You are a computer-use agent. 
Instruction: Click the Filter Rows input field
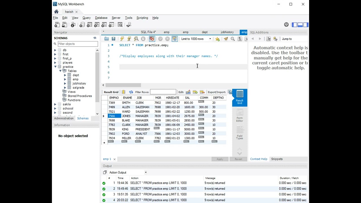(x=163, y=92)
